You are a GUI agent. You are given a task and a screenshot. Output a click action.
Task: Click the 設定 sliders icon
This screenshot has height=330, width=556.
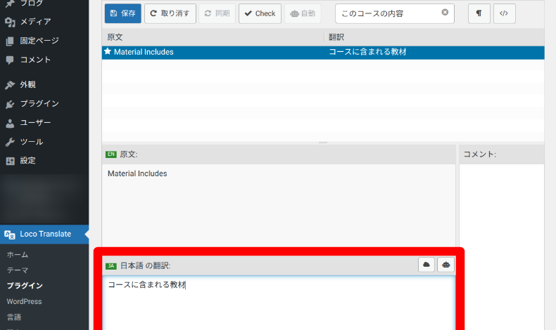[x=10, y=161]
